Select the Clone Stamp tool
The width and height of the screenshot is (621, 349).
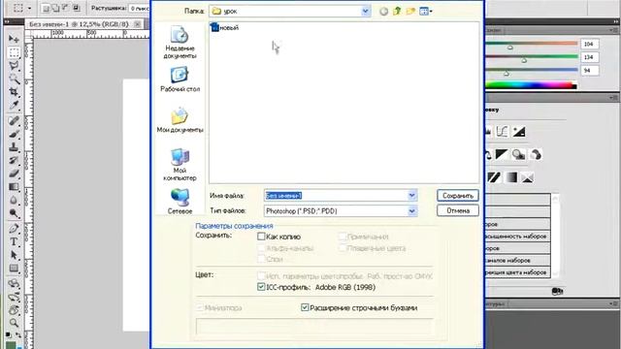(x=14, y=147)
